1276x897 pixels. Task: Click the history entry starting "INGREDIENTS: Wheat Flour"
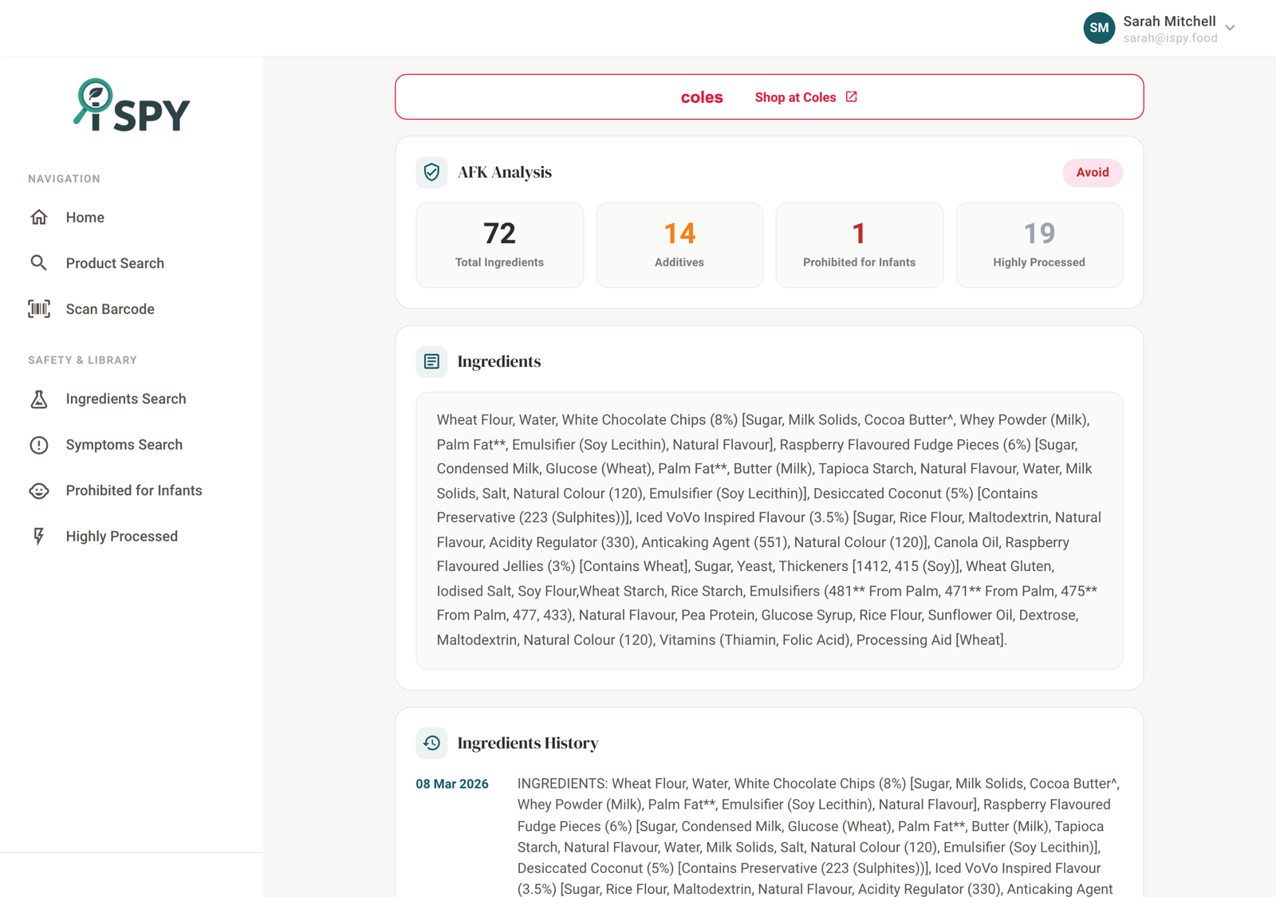pyautogui.click(x=819, y=836)
